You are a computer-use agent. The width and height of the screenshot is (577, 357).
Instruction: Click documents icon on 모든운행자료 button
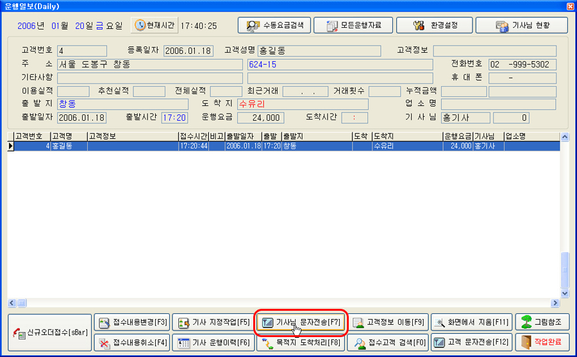point(332,26)
